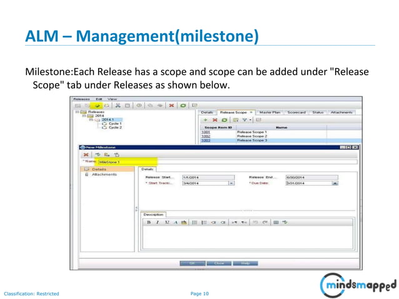The height and width of the screenshot is (299, 399).
Task: Select Cycle 2 in the releases tree
Action: click(x=115, y=128)
